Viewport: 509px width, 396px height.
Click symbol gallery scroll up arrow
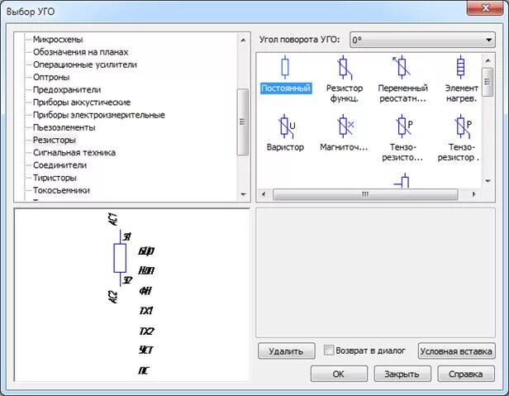(x=488, y=60)
